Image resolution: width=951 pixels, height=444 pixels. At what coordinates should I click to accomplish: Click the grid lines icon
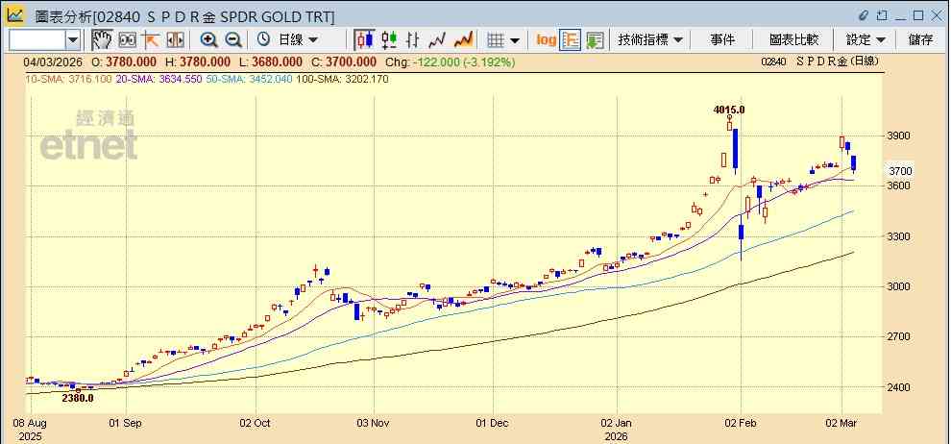[496, 40]
